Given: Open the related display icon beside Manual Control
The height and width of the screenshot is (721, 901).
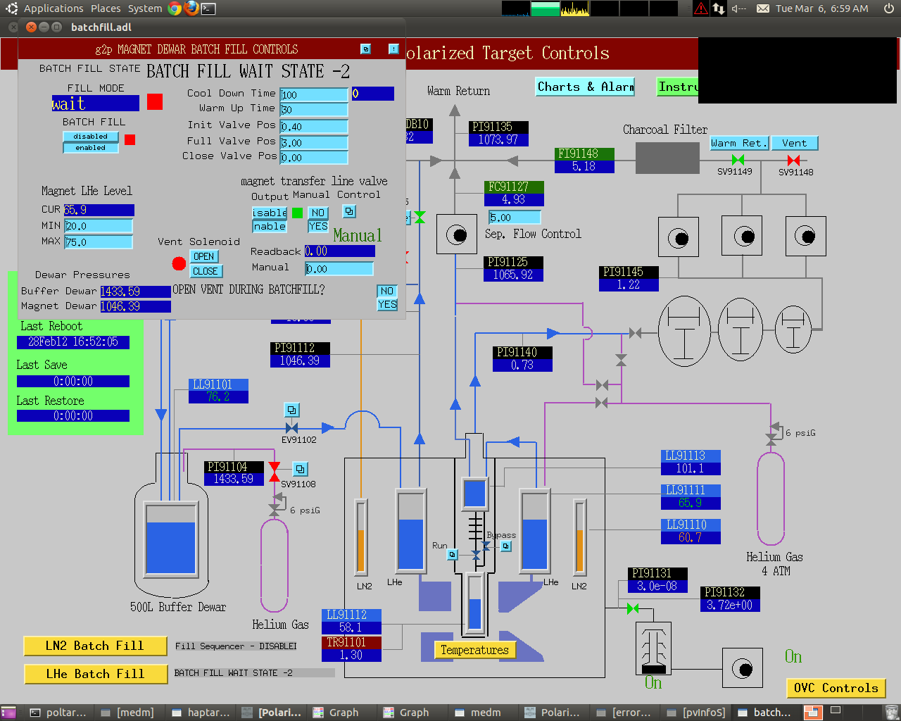Looking at the screenshot, I should coord(349,211).
